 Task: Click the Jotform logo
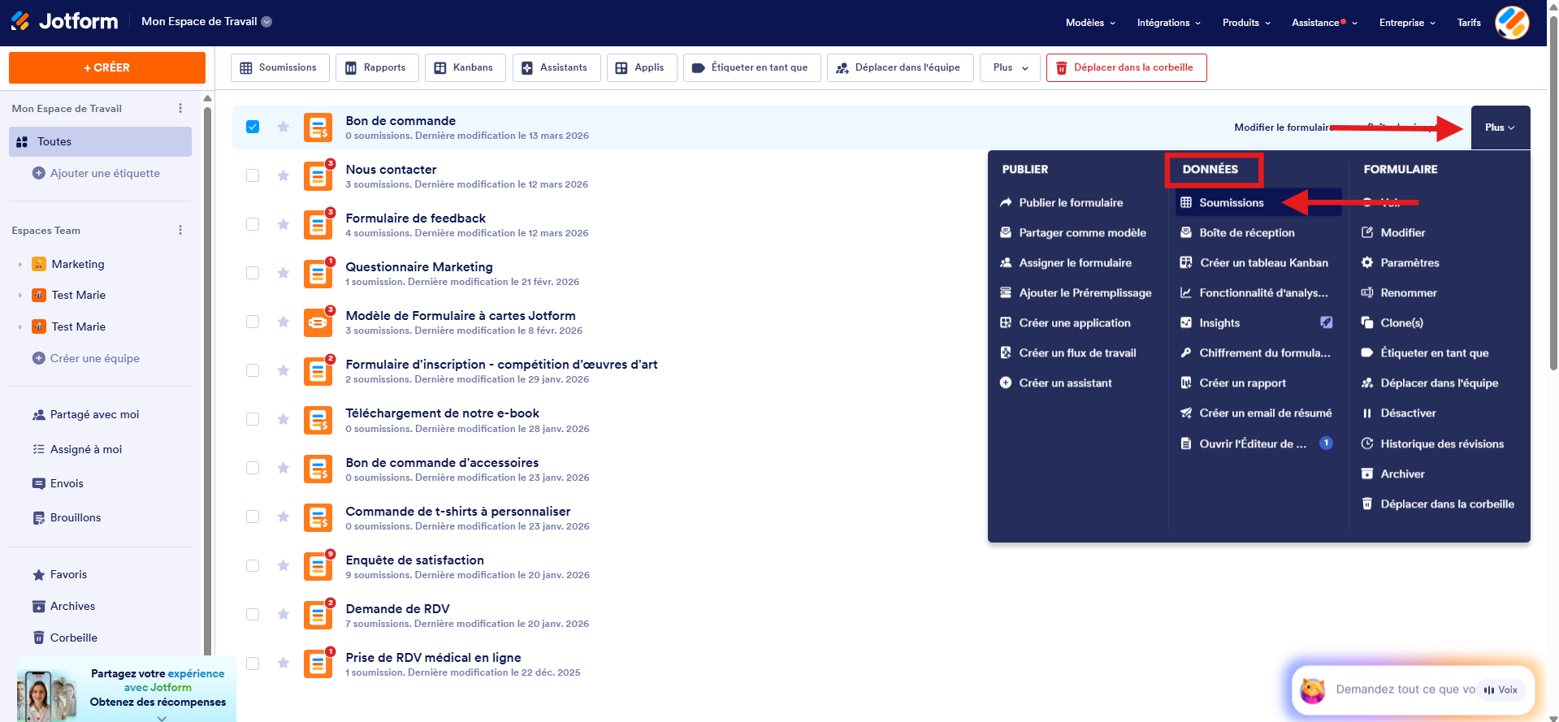[x=64, y=21]
